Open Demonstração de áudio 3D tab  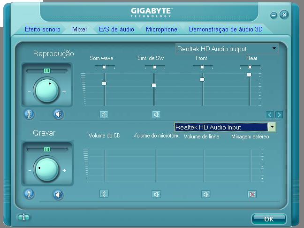click(226, 29)
